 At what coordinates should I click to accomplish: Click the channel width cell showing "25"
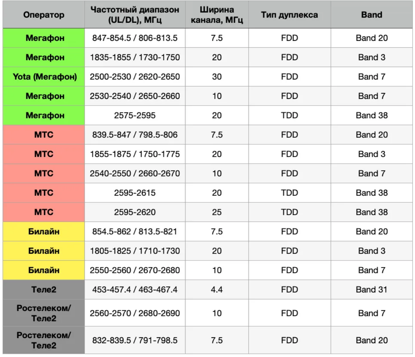coord(217,212)
